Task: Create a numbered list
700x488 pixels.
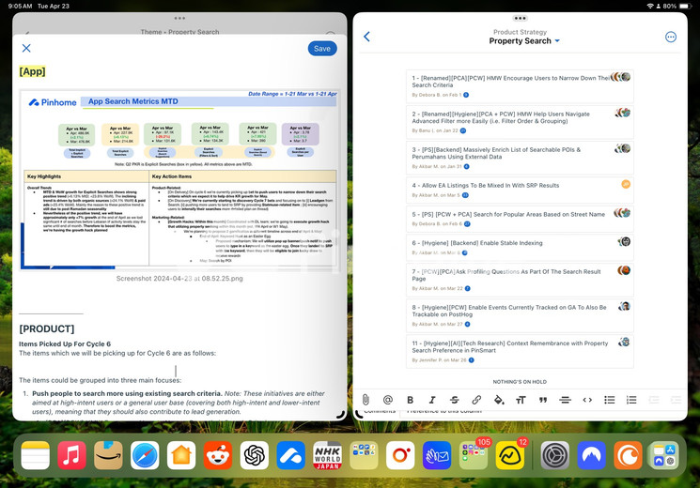Action: point(631,400)
